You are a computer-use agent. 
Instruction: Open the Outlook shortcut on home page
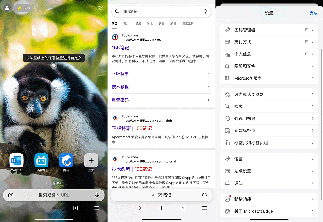(16, 161)
